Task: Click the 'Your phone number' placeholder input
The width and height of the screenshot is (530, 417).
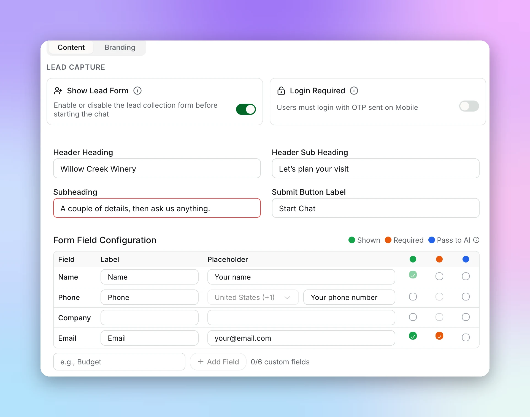Action: pos(349,297)
